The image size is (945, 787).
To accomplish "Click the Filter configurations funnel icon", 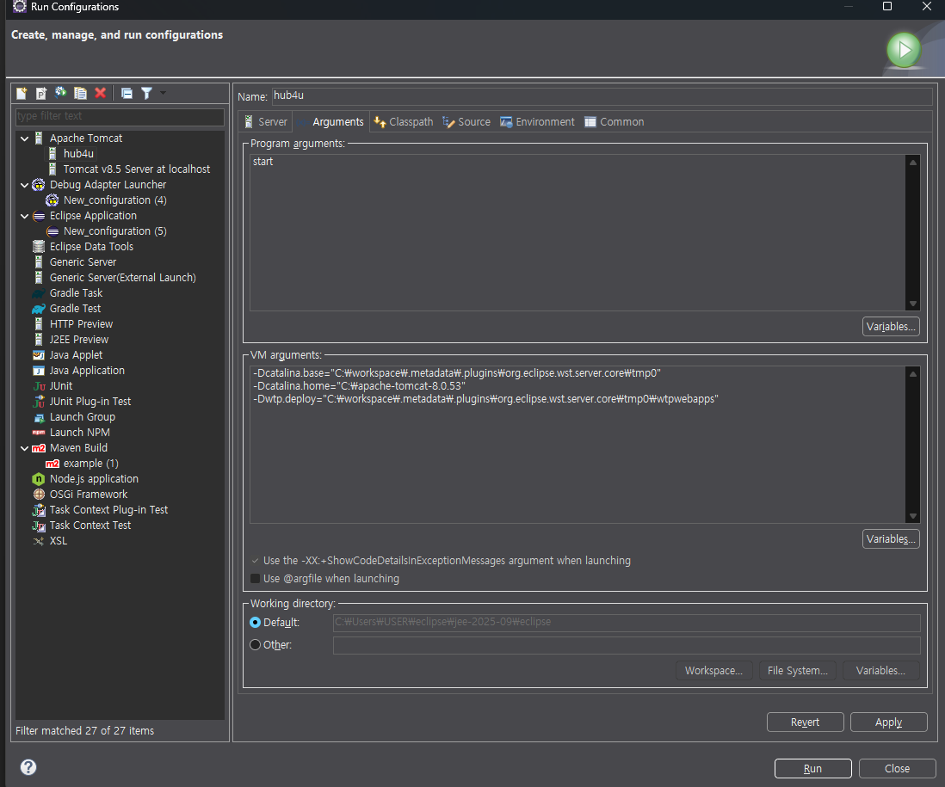I will tap(146, 93).
